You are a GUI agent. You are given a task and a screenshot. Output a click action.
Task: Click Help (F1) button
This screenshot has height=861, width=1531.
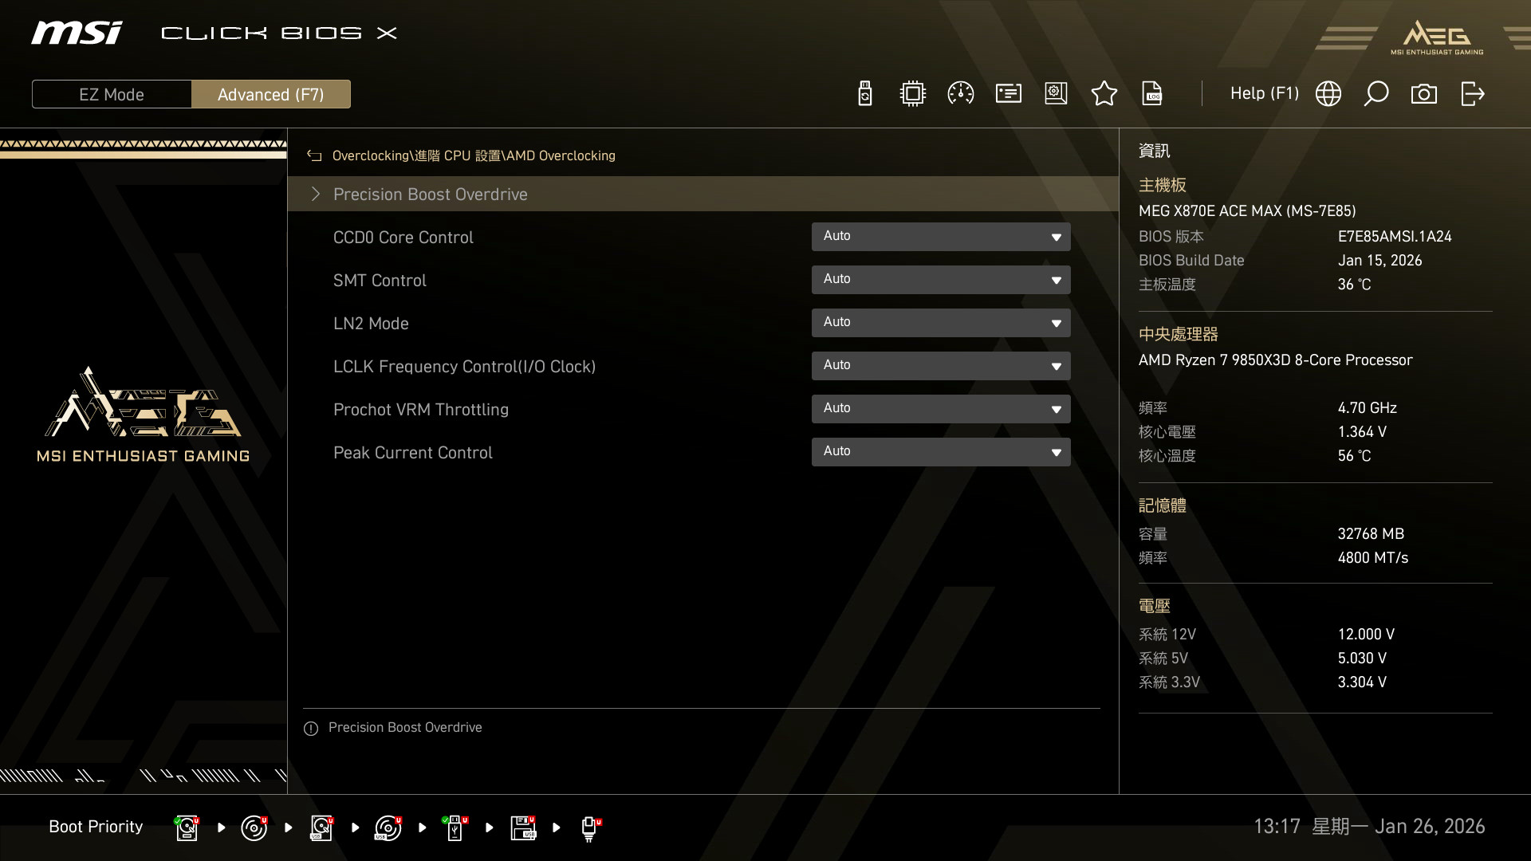click(1264, 94)
